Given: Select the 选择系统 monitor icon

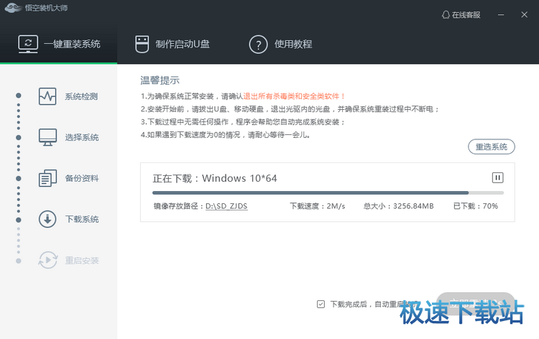Looking at the screenshot, I should 47,137.
